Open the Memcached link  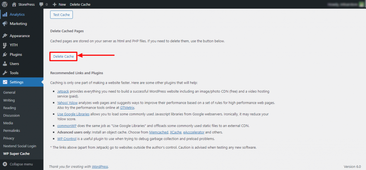tap(159, 132)
